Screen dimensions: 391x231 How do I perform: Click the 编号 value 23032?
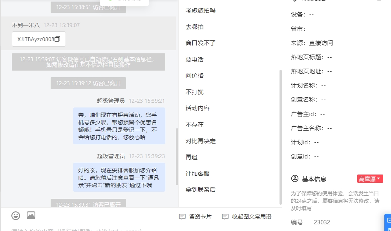click(x=322, y=222)
